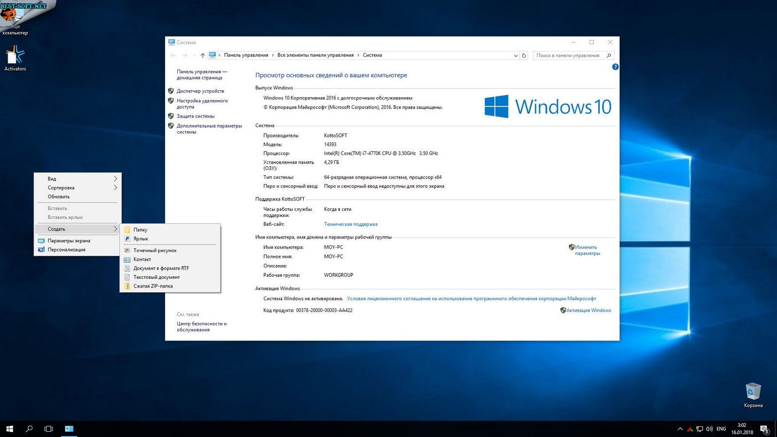777x437 pixels.
Task: Maximize the Система window
Action: point(592,42)
